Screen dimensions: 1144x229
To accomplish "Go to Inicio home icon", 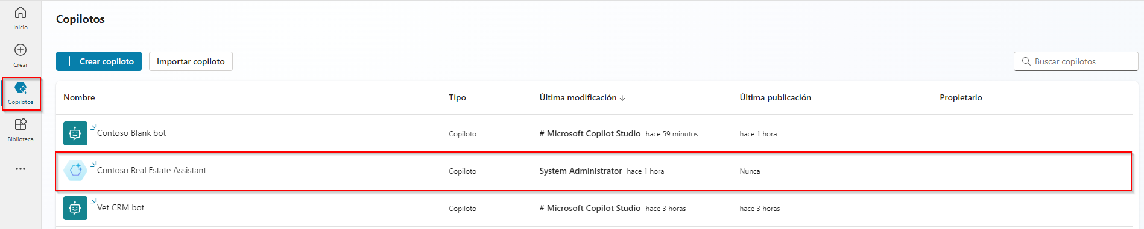I will (21, 13).
